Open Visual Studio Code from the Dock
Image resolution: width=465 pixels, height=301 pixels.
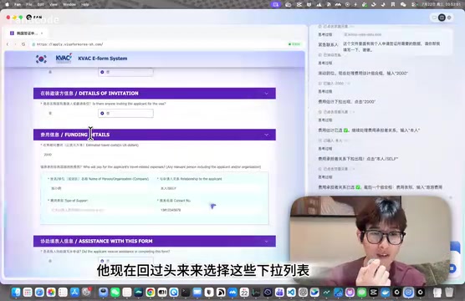point(291,293)
